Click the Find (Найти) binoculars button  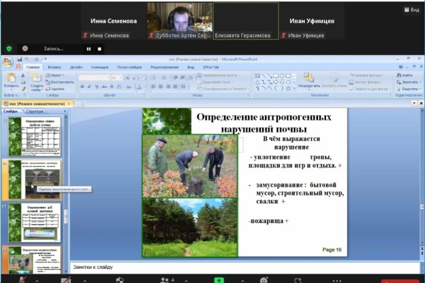click(405, 75)
